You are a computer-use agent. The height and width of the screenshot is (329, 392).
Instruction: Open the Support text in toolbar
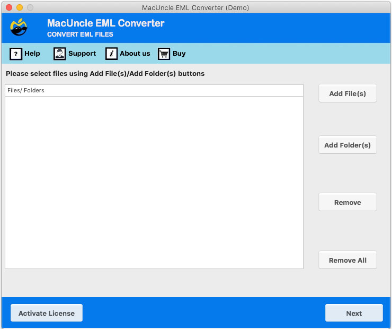(82, 54)
